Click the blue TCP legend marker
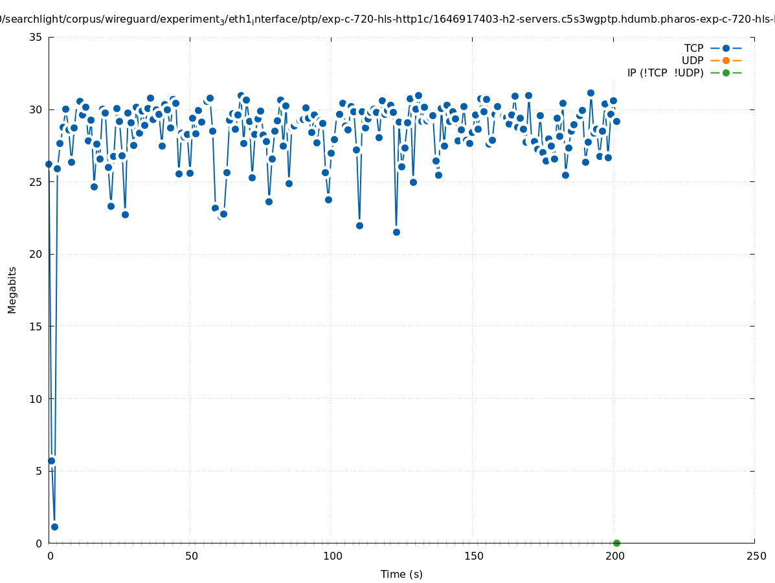This screenshot has height=583, width=775. click(726, 48)
